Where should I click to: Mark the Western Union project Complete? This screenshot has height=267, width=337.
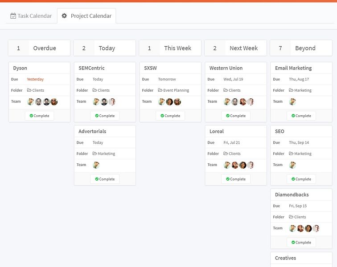236,116
